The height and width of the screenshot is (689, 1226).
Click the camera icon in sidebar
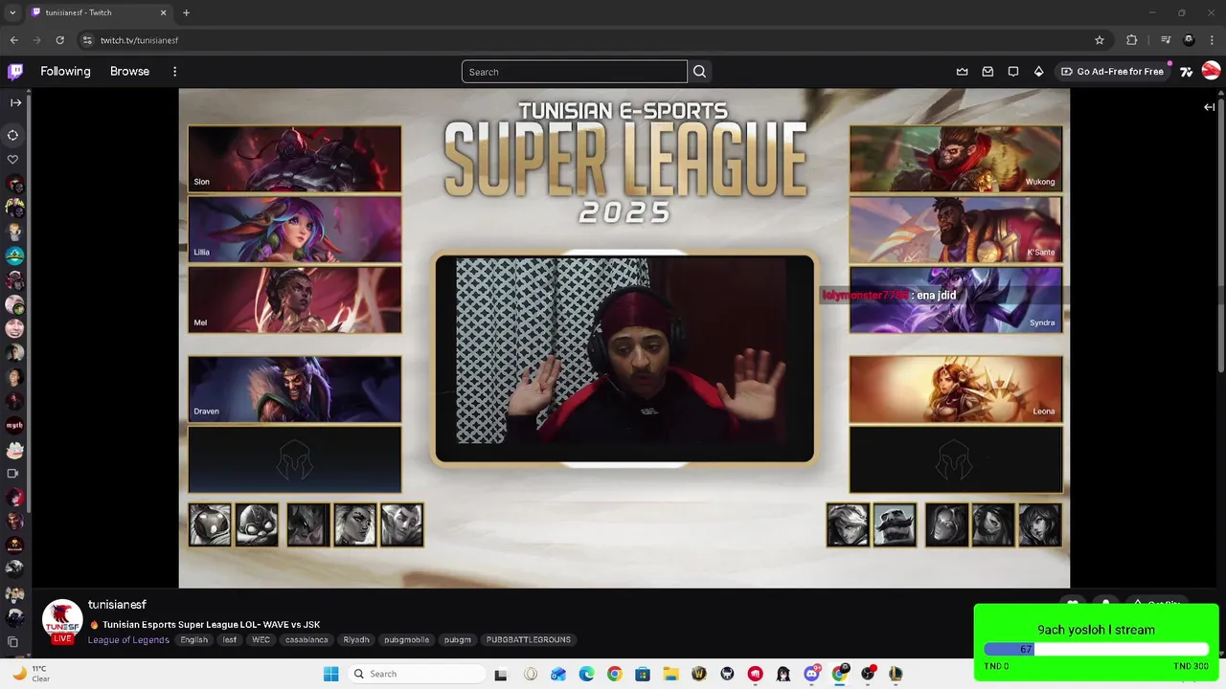click(13, 473)
